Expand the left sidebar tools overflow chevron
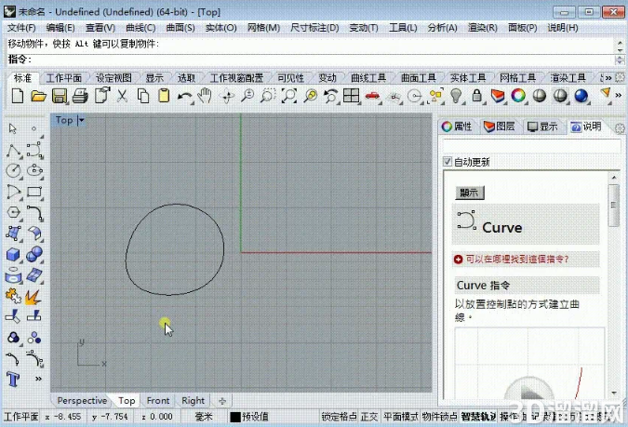The width and height of the screenshot is (628, 427). point(38,379)
